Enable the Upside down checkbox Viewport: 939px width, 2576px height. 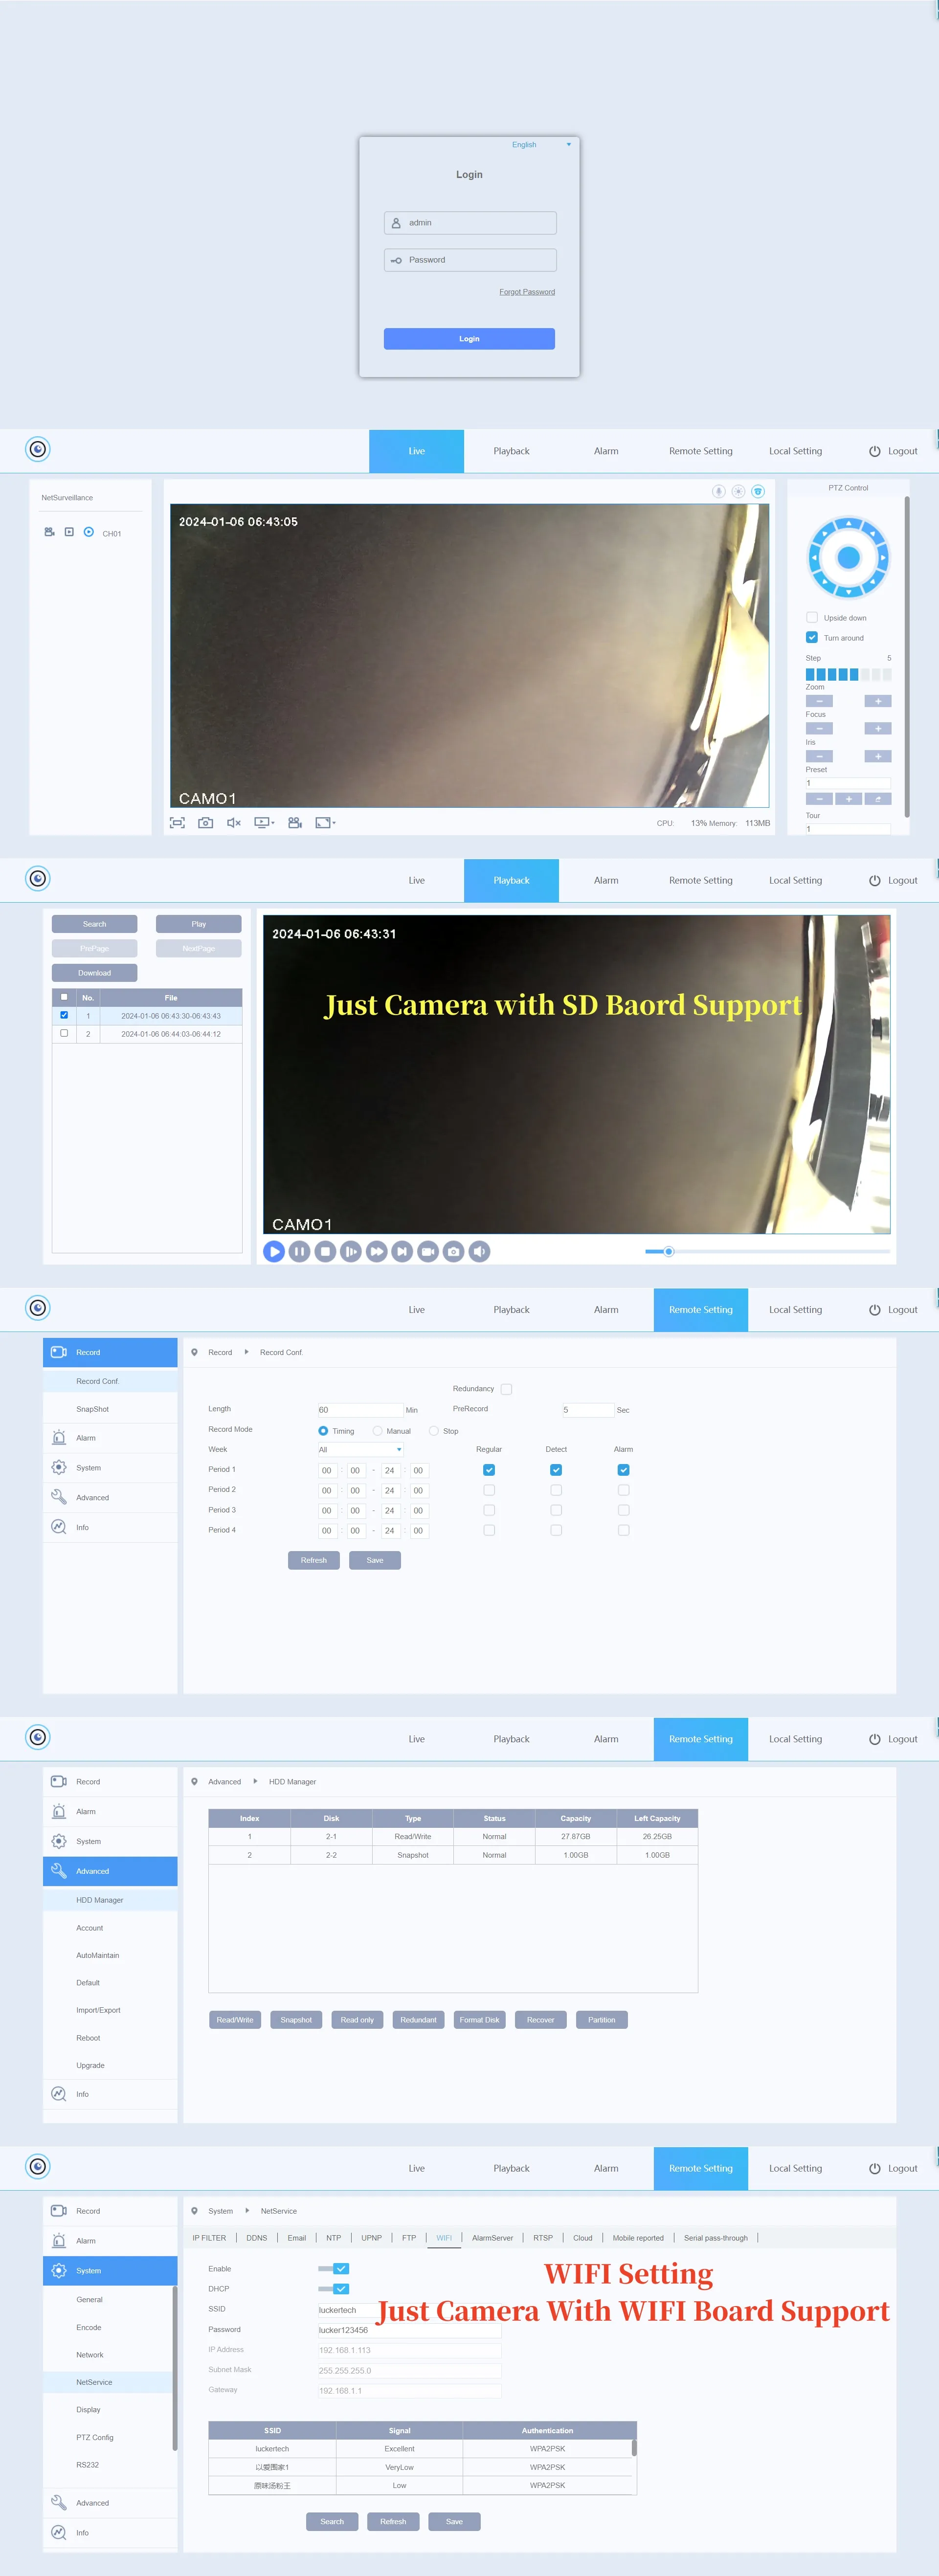point(812,617)
